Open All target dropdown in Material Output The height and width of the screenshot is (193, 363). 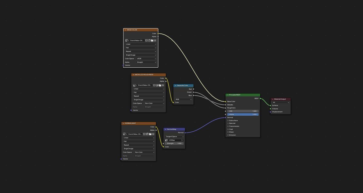(x=281, y=102)
